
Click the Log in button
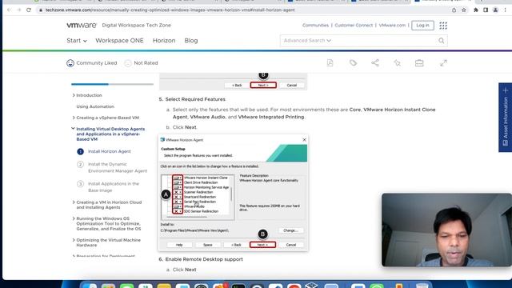pos(422,25)
